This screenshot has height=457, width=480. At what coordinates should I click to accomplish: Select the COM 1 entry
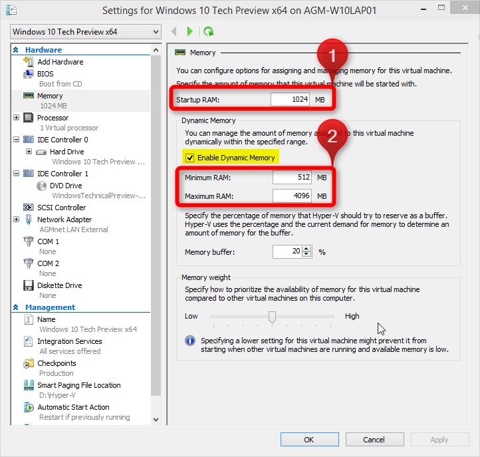[x=48, y=241]
